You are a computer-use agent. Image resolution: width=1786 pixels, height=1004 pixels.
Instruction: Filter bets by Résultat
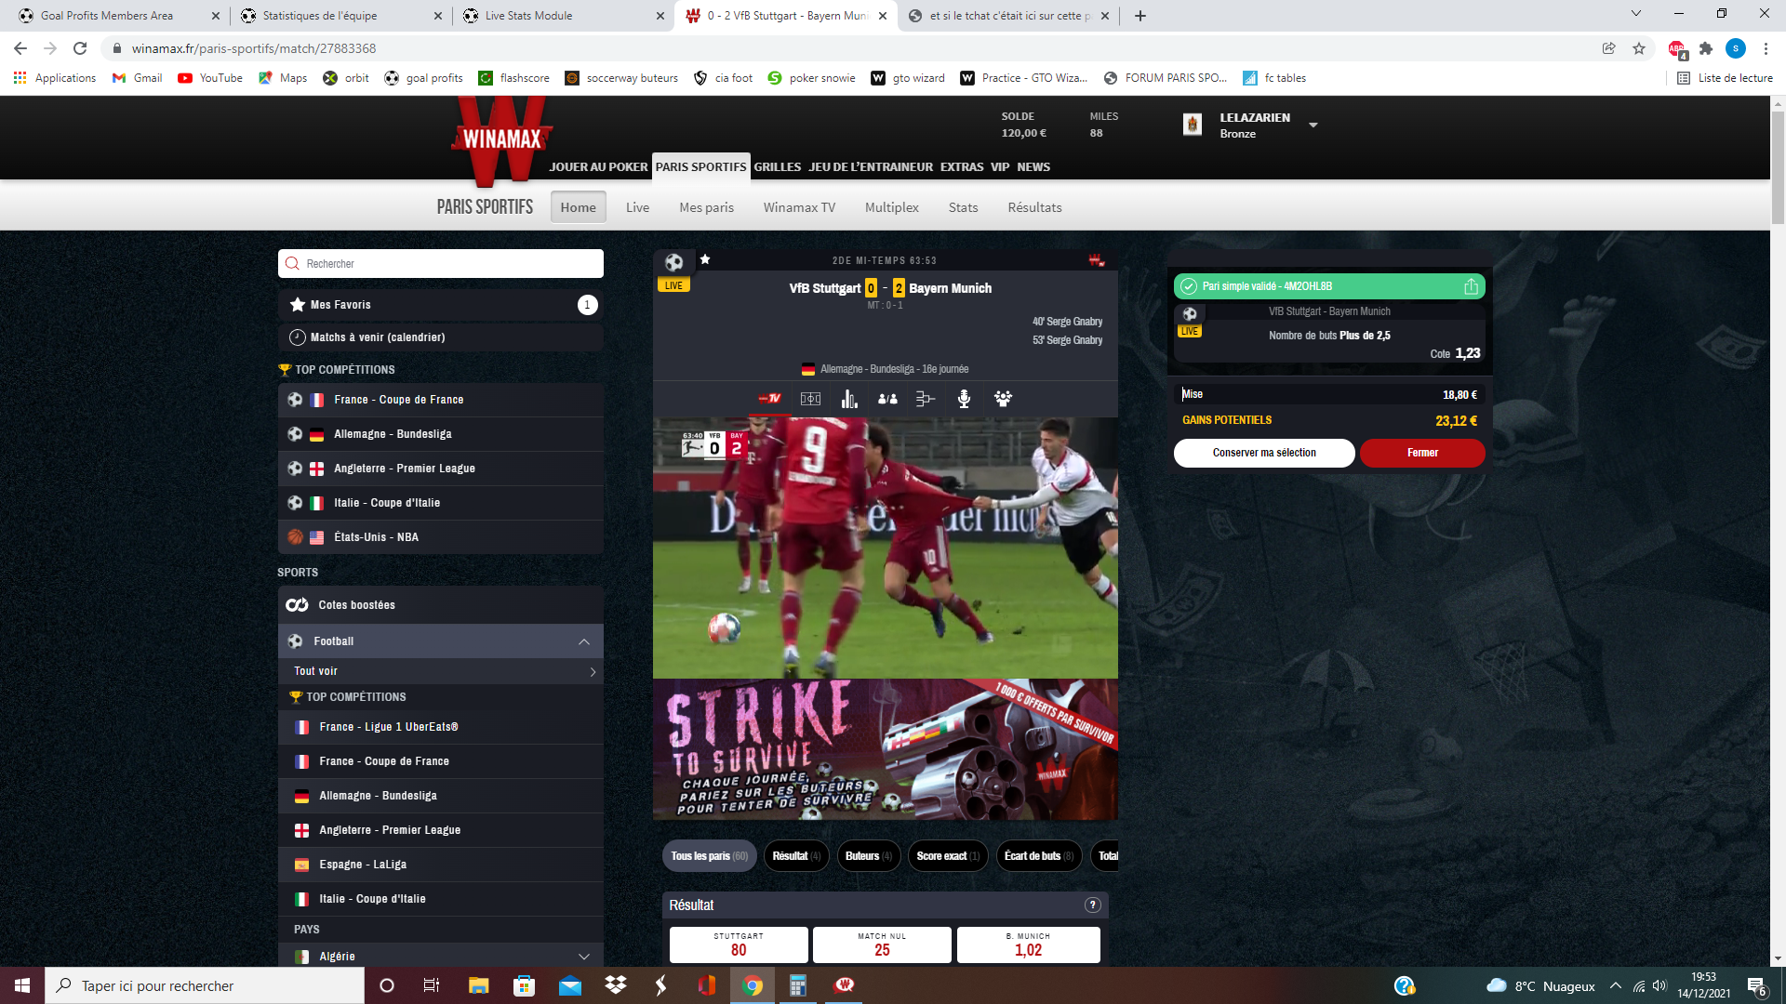[795, 856]
